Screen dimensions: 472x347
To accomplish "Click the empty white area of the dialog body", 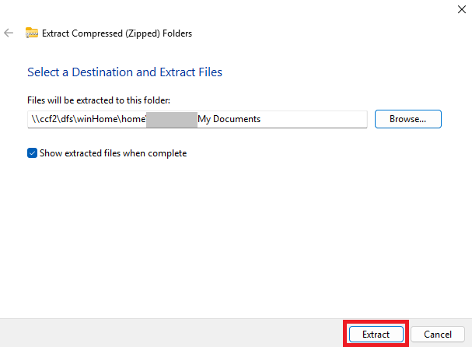I will click(233, 233).
